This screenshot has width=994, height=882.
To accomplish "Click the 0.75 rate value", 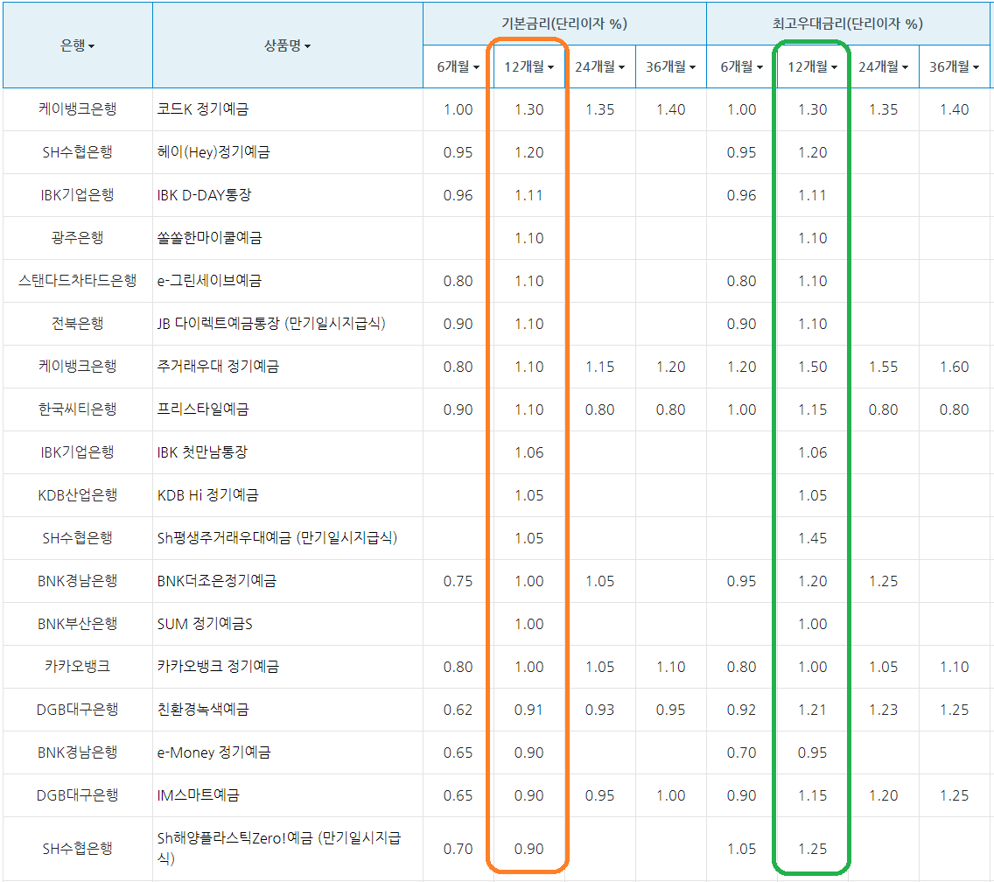I will point(458,582).
